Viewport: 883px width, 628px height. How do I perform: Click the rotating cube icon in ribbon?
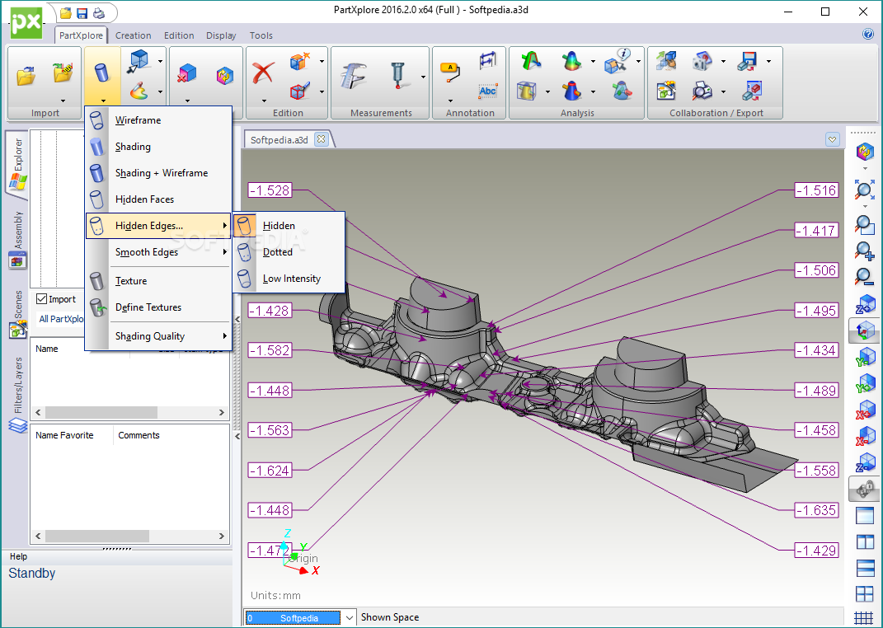point(225,75)
